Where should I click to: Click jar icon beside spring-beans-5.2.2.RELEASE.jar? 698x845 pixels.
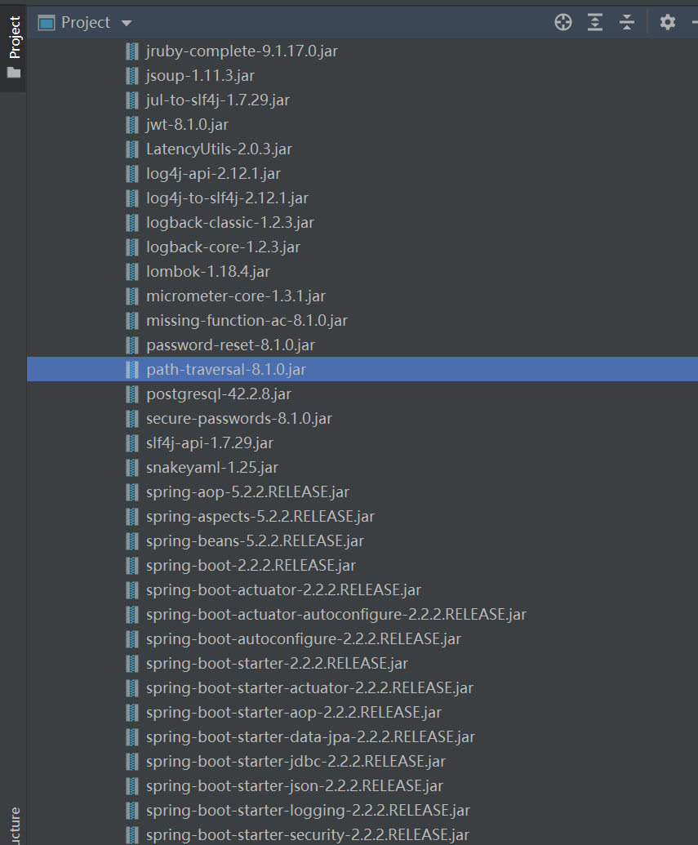click(132, 541)
